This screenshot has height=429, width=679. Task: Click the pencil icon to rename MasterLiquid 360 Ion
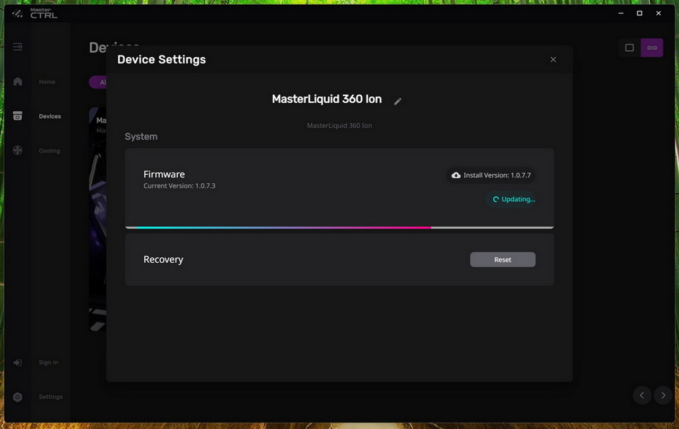click(398, 101)
